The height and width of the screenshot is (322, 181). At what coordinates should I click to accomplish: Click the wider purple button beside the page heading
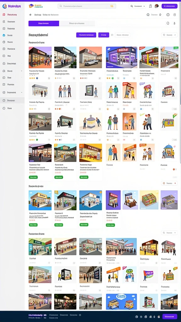(86, 35)
